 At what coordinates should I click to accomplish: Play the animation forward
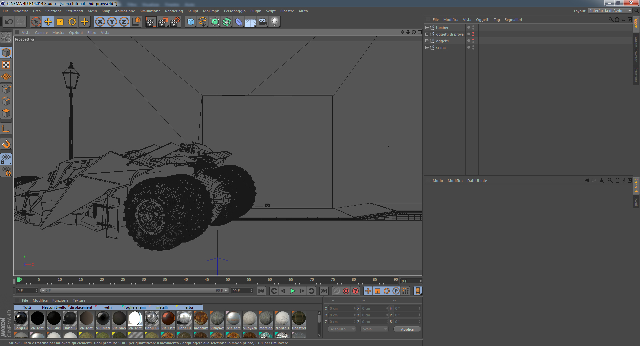coord(293,291)
